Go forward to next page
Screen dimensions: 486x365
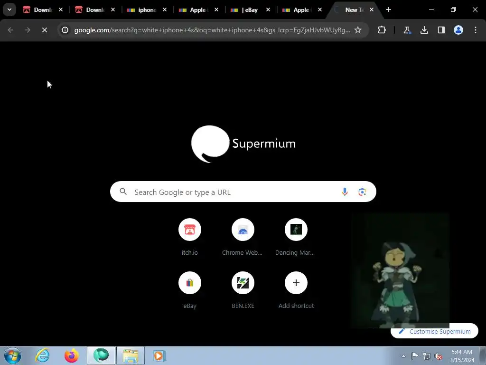pyautogui.click(x=28, y=30)
